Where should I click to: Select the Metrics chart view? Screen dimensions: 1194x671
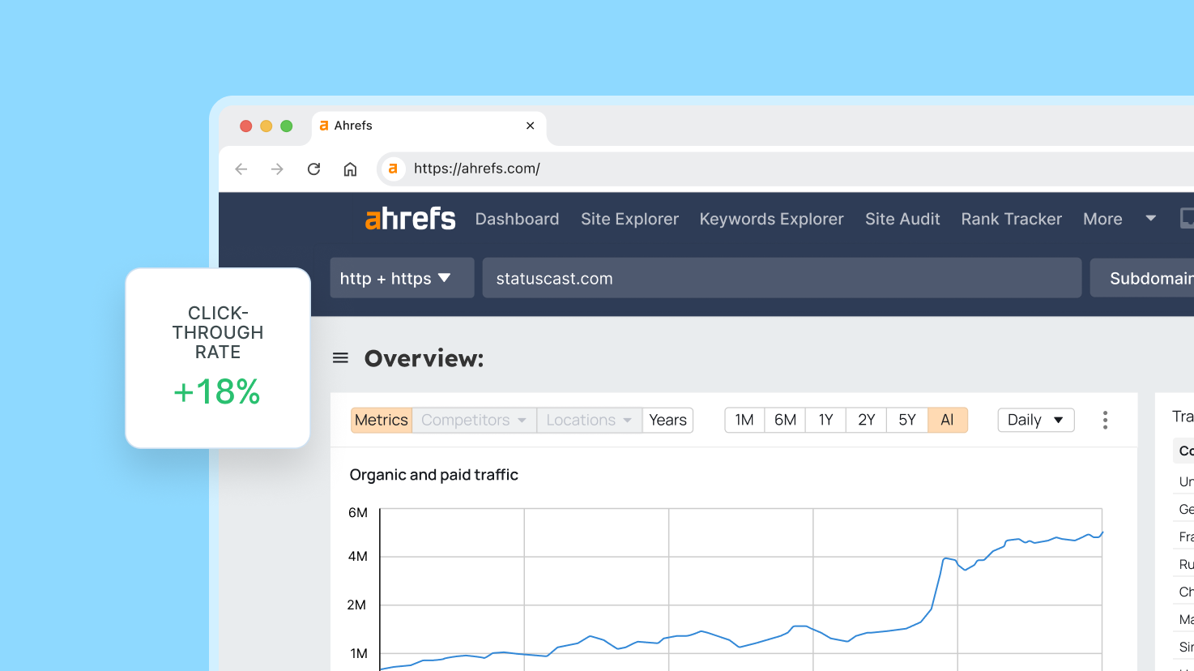(382, 420)
